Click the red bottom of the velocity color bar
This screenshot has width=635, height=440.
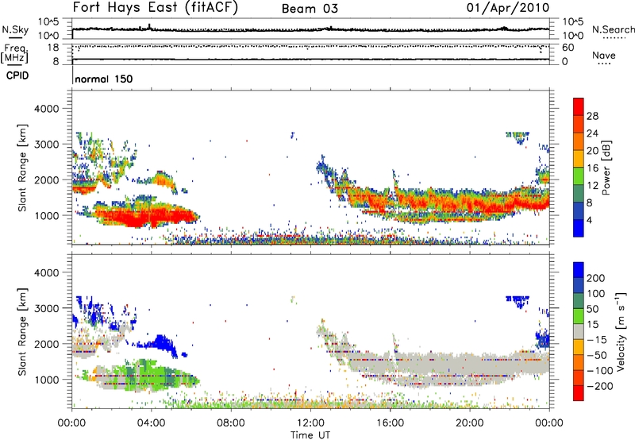point(579,393)
